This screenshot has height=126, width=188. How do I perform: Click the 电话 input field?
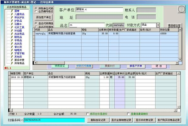point(146,17)
